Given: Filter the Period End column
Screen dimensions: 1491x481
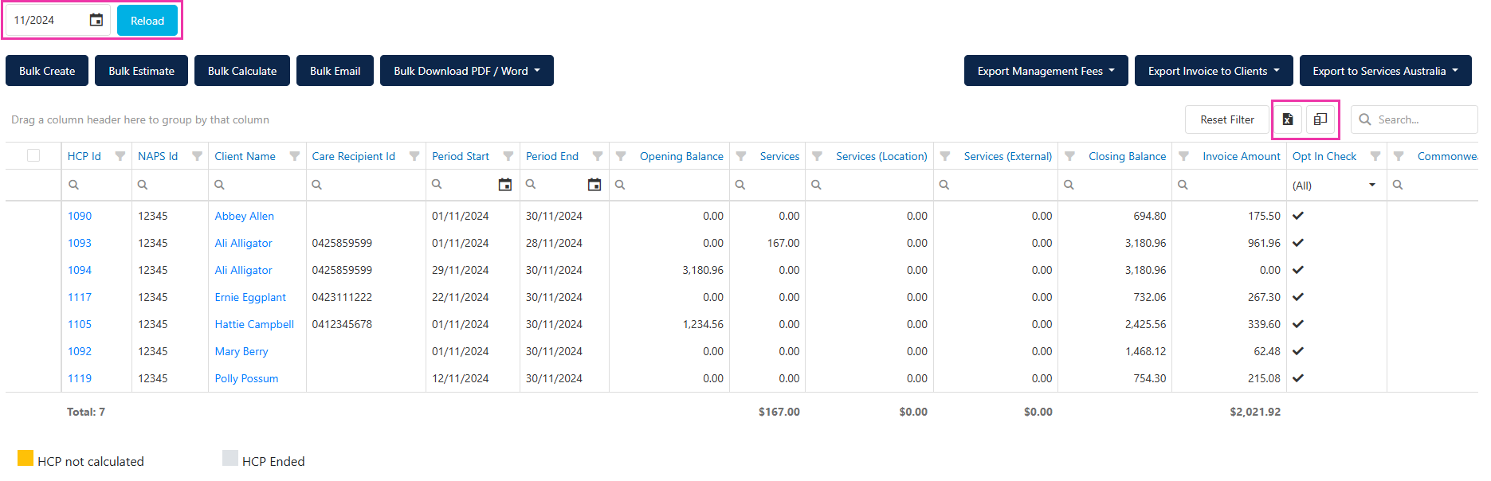Looking at the screenshot, I should click(598, 156).
